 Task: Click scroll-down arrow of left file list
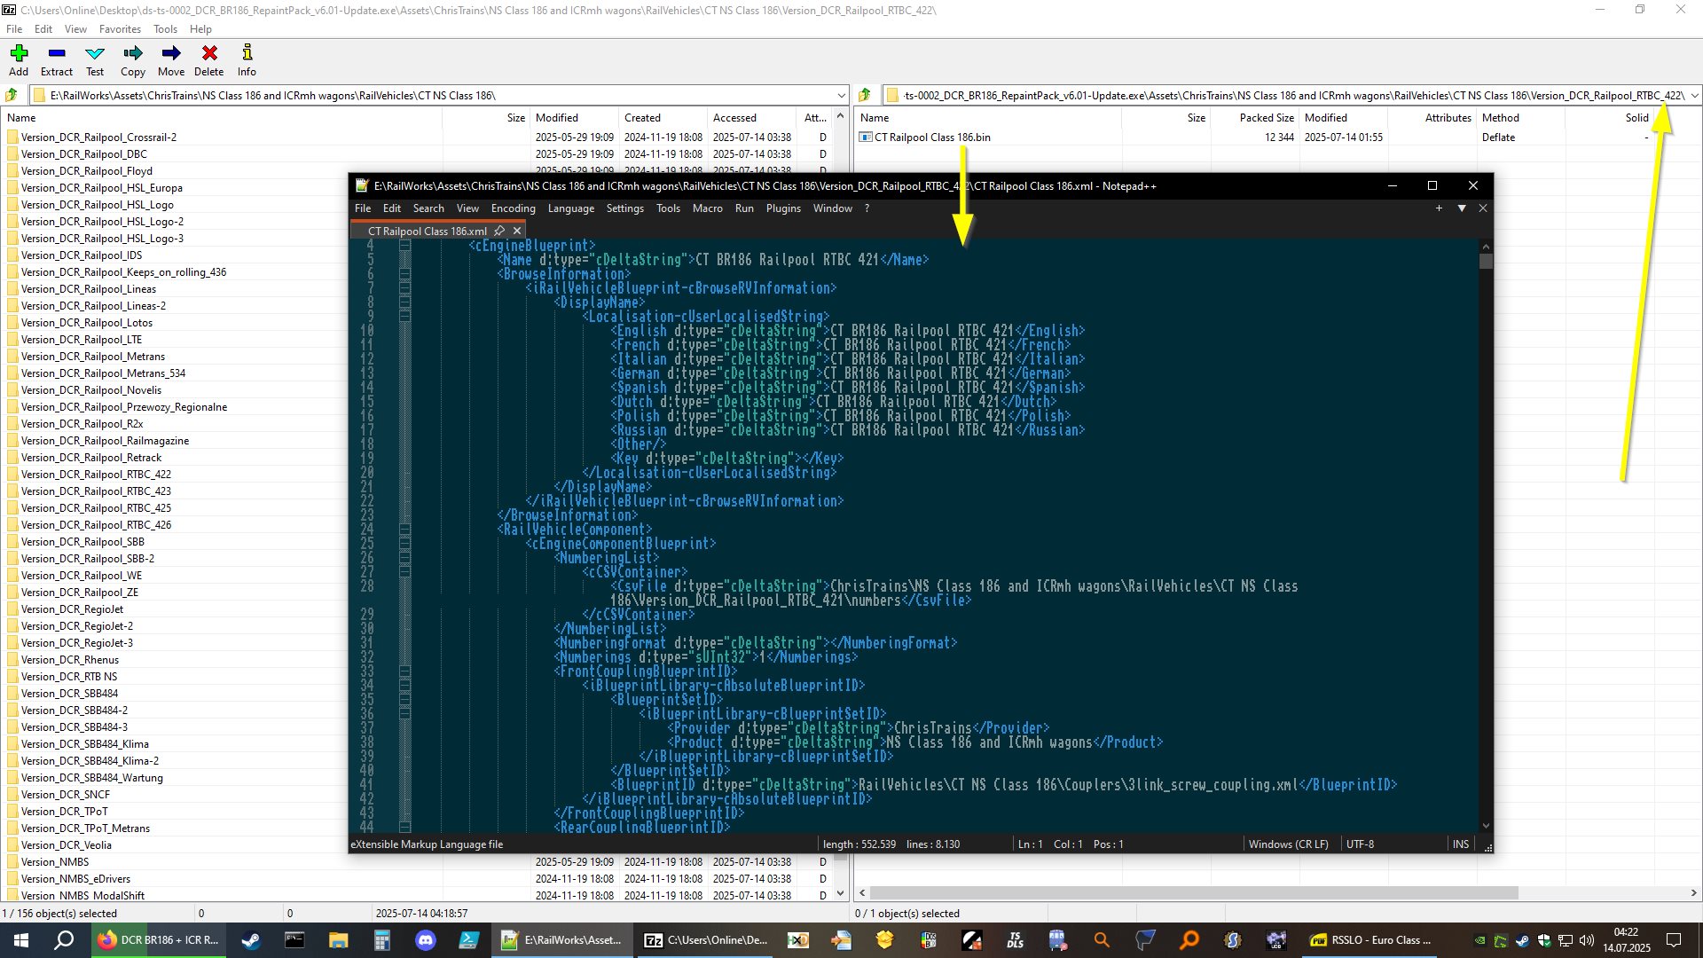point(841,893)
